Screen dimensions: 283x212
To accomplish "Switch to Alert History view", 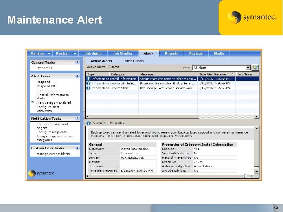I will tap(134, 61).
